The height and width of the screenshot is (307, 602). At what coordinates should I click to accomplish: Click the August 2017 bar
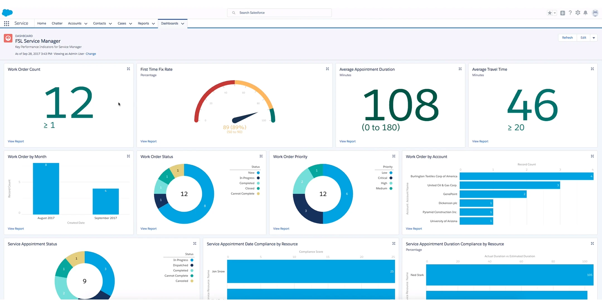pyautogui.click(x=46, y=189)
